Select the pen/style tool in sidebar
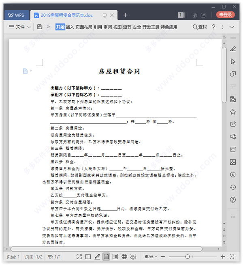Viewport: 243px width, 265px height. [233, 49]
